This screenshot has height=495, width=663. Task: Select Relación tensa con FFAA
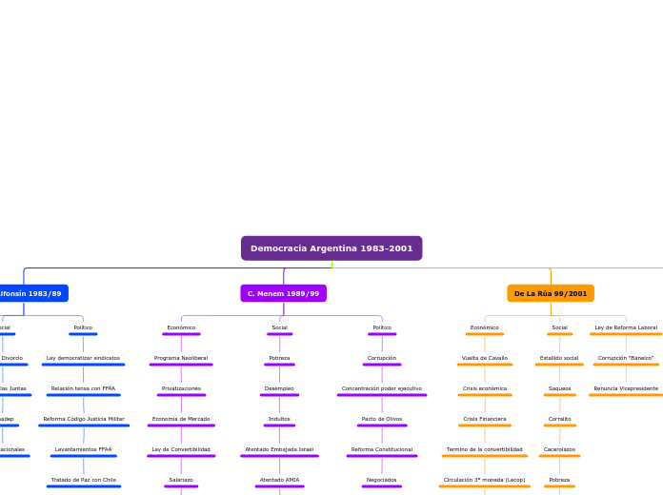[x=83, y=388]
